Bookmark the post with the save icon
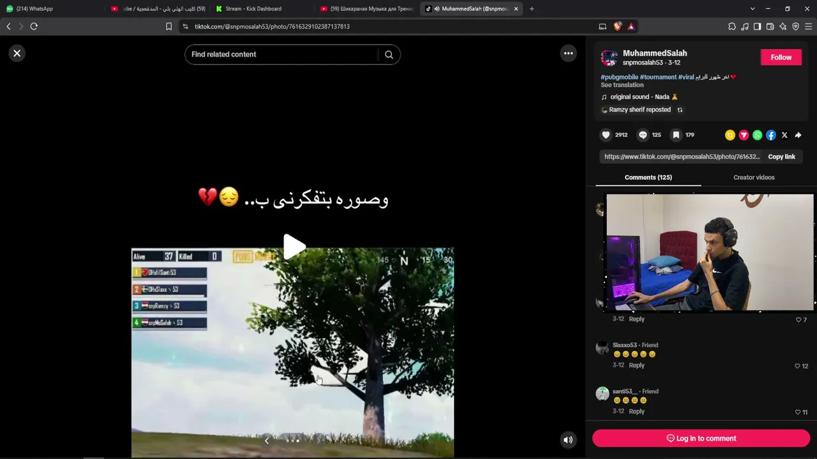Screen dimensions: 817x459 tap(676, 135)
